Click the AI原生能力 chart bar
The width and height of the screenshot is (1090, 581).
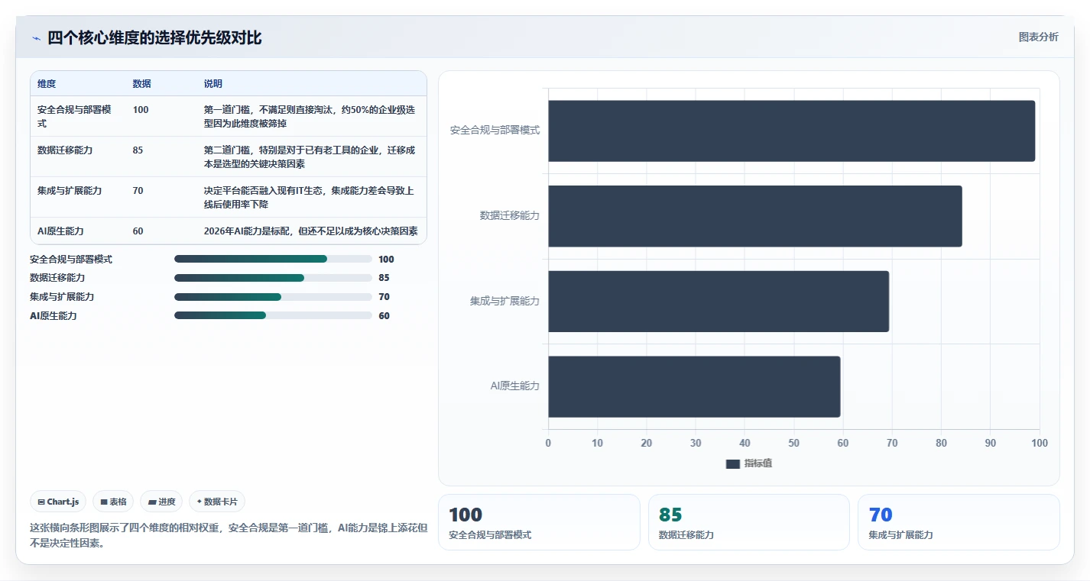click(694, 386)
